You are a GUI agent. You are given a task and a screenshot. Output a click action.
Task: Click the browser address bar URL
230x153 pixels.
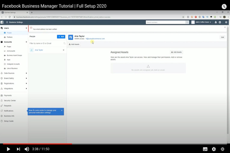[63, 17]
